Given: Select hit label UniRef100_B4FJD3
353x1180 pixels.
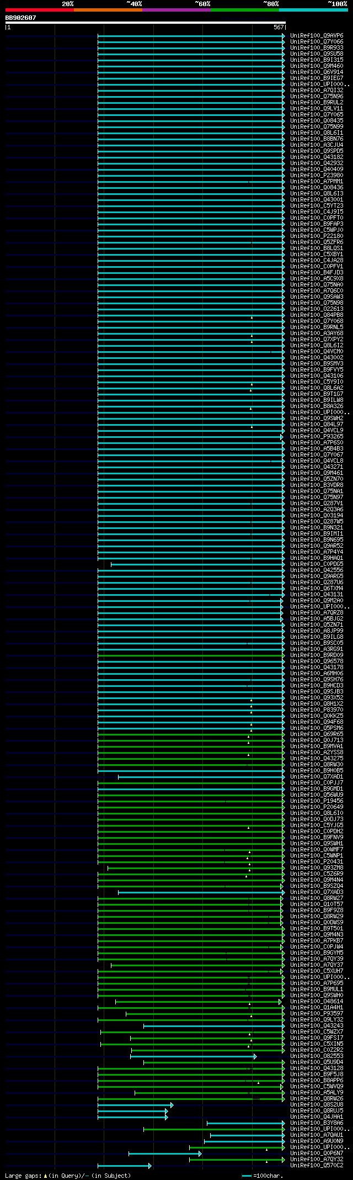Looking at the screenshot, I should 317,272.
